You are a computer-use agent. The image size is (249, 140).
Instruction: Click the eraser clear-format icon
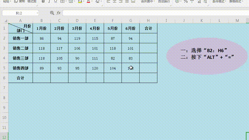[x=97, y=1]
